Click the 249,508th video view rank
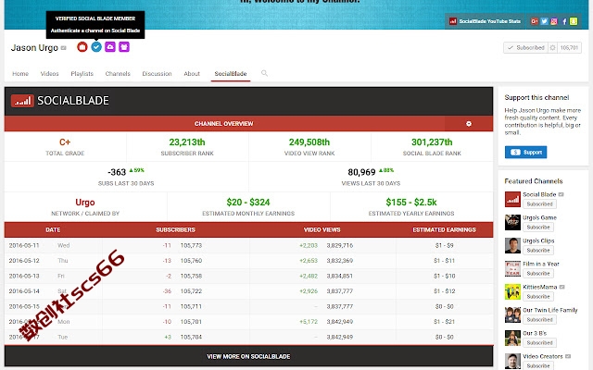The image size is (593, 370). [309, 142]
